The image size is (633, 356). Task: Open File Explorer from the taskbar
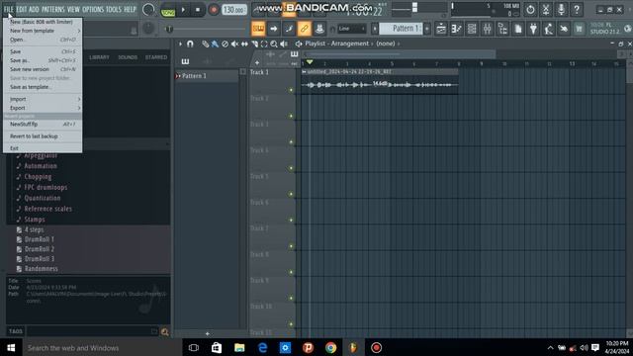(239, 347)
